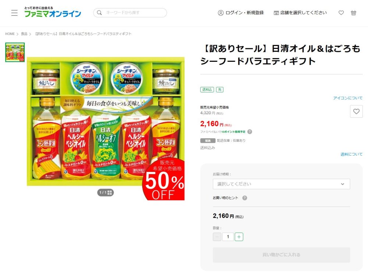
Task: Increase quantity with plus button
Action: [x=239, y=237]
